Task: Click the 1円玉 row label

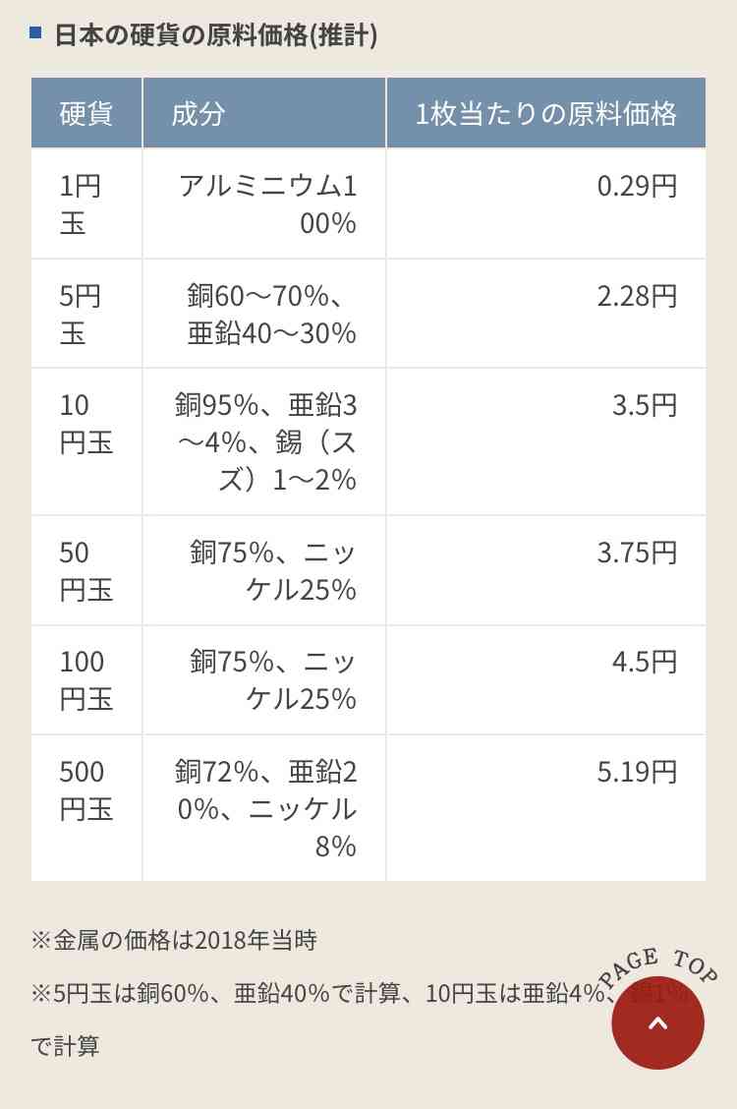Action: (80, 204)
